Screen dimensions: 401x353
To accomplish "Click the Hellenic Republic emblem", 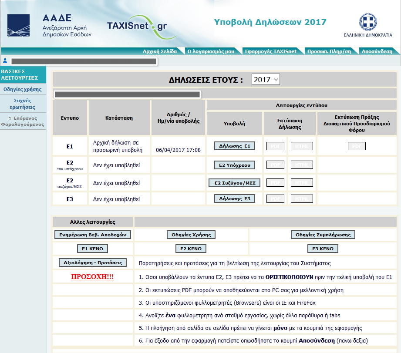I will coord(367,25).
